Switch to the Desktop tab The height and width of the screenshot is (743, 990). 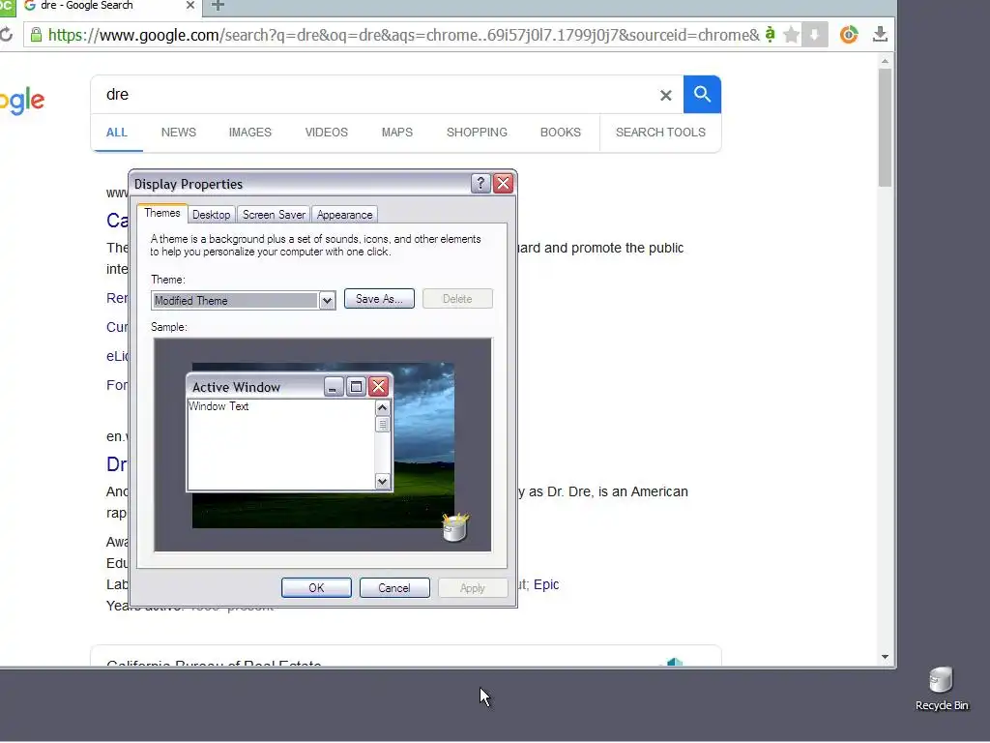(x=212, y=215)
